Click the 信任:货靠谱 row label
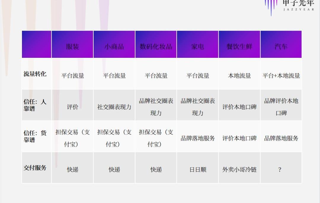320x203 pixels. coord(35,136)
